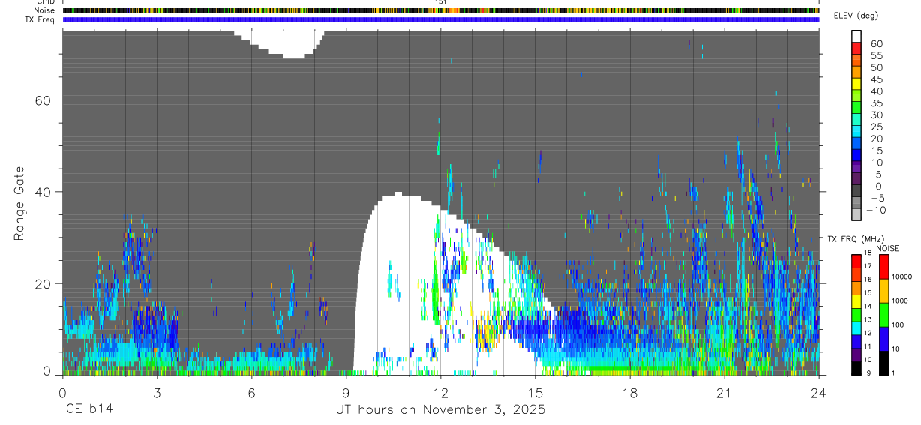Image resolution: width=921 pixels, height=425 pixels.
Task: Click the red swatch in ELEV colorbar
Action: (856, 48)
